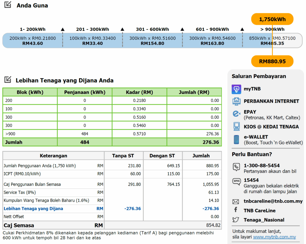This screenshot has height=244, width=306.
Task: Click the Perbankan Internet computer icon
Action: [x=236, y=101]
